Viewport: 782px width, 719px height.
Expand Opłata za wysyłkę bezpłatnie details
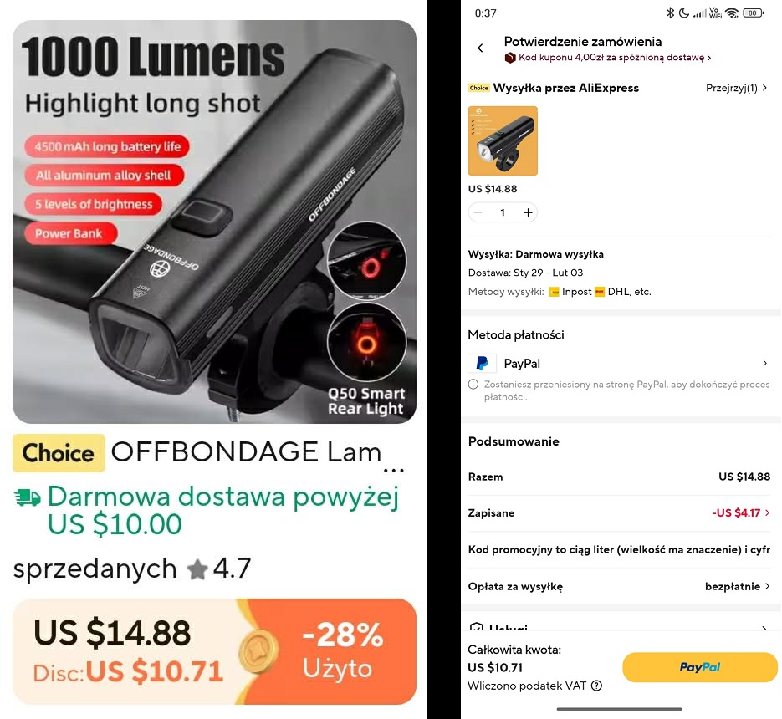tap(737, 586)
